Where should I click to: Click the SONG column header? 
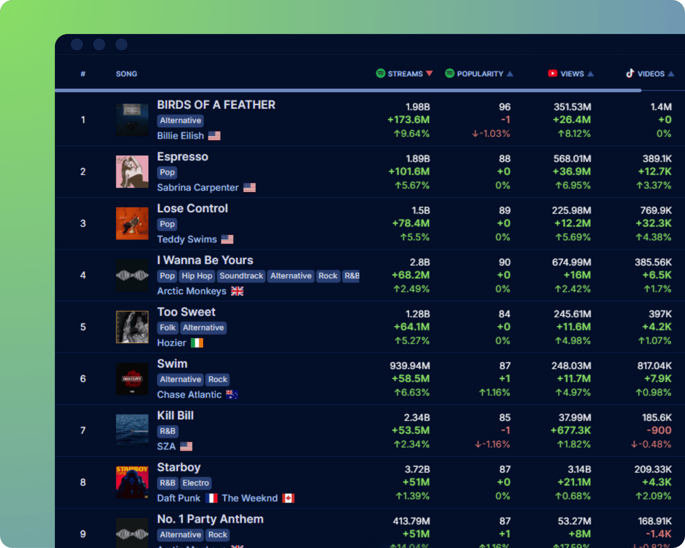coord(126,74)
